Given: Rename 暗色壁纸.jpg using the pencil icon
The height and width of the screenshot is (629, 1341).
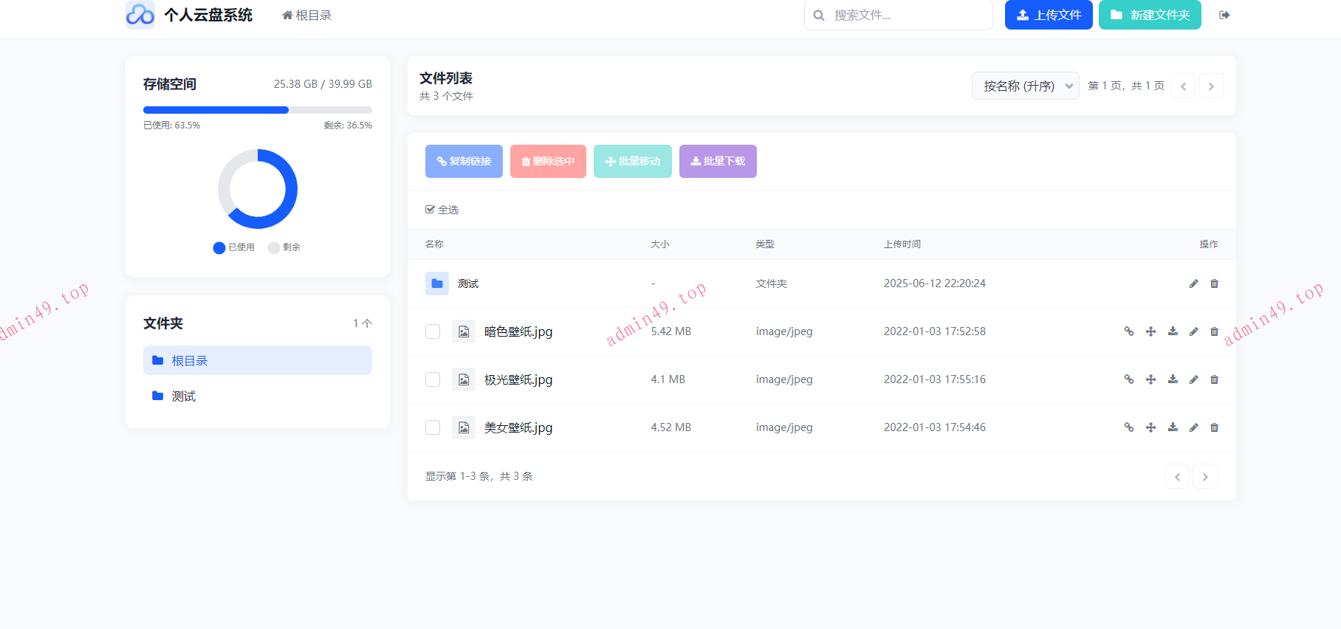Looking at the screenshot, I should coord(1194,331).
